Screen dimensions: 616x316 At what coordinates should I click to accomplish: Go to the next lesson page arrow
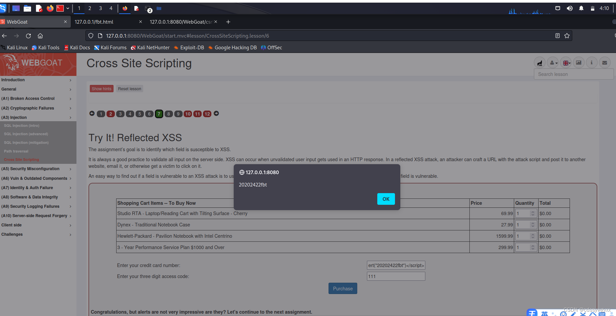coord(216,114)
